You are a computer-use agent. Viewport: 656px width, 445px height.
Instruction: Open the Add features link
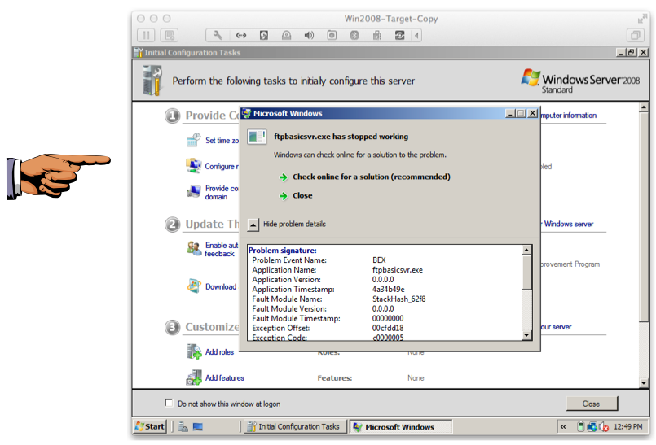[x=225, y=377]
